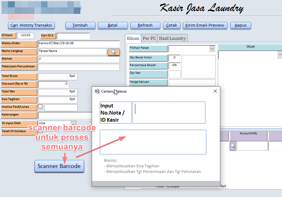Open the Hasil Laundry tab

coord(172,38)
